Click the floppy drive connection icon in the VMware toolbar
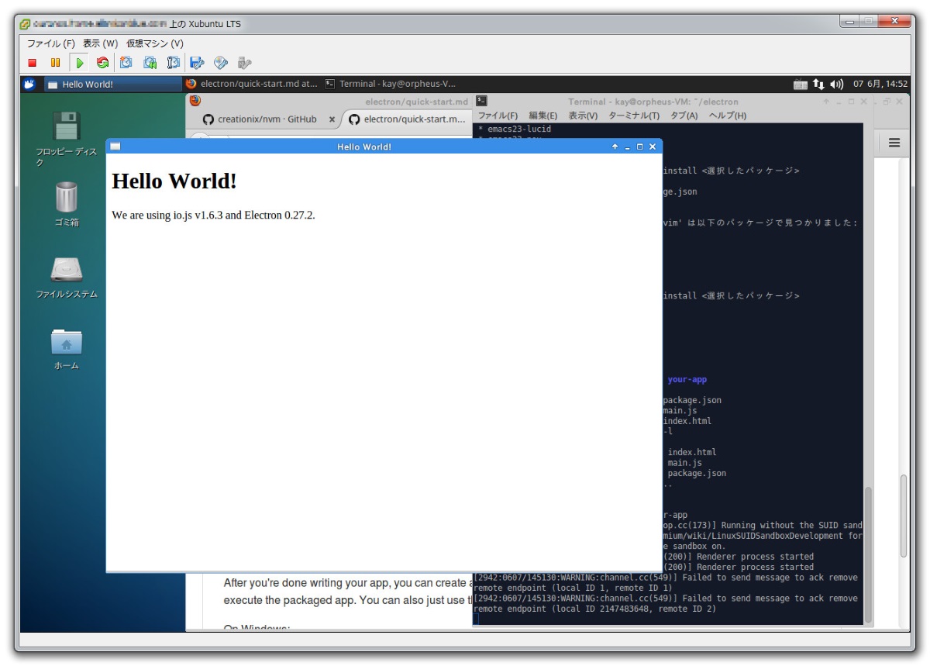 pyautogui.click(x=197, y=63)
